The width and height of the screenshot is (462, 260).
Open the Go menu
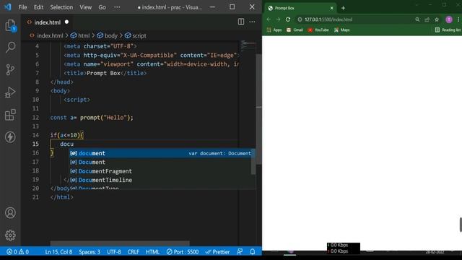coord(102,7)
